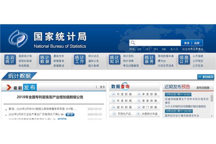
Task: Click the arrow icon beside 年度数据
Action: (x=113, y=101)
